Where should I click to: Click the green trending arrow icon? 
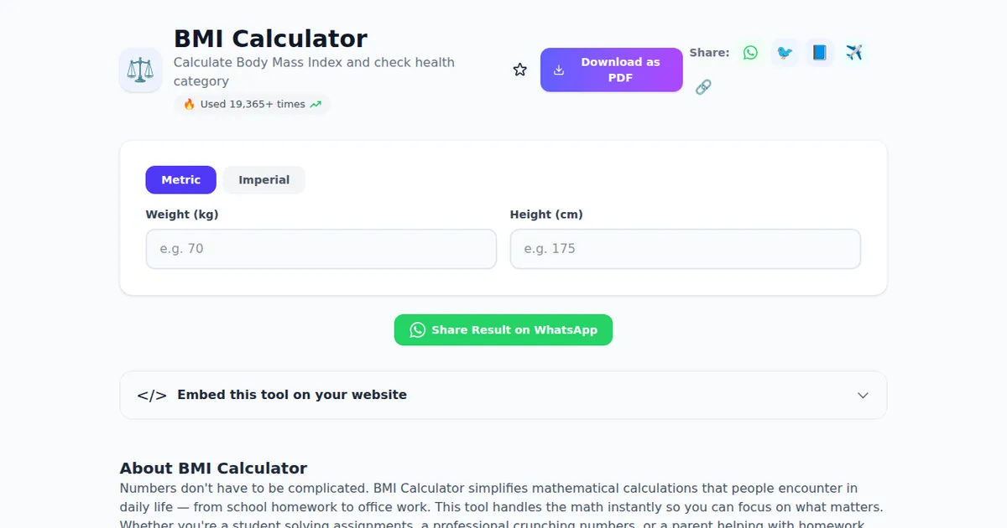316,105
